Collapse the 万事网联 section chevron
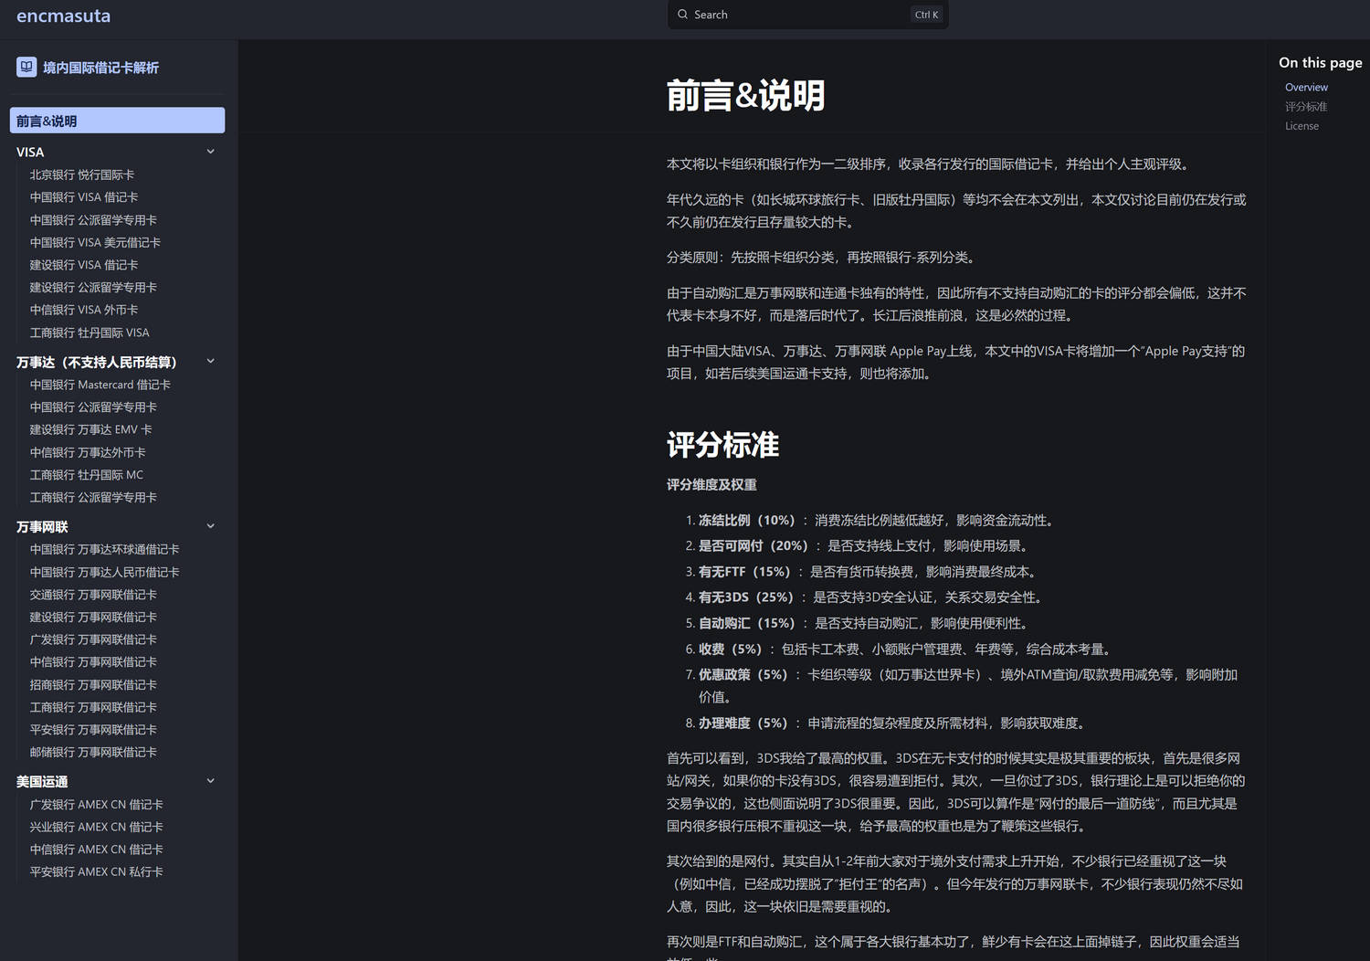The height and width of the screenshot is (961, 1370). [210, 525]
